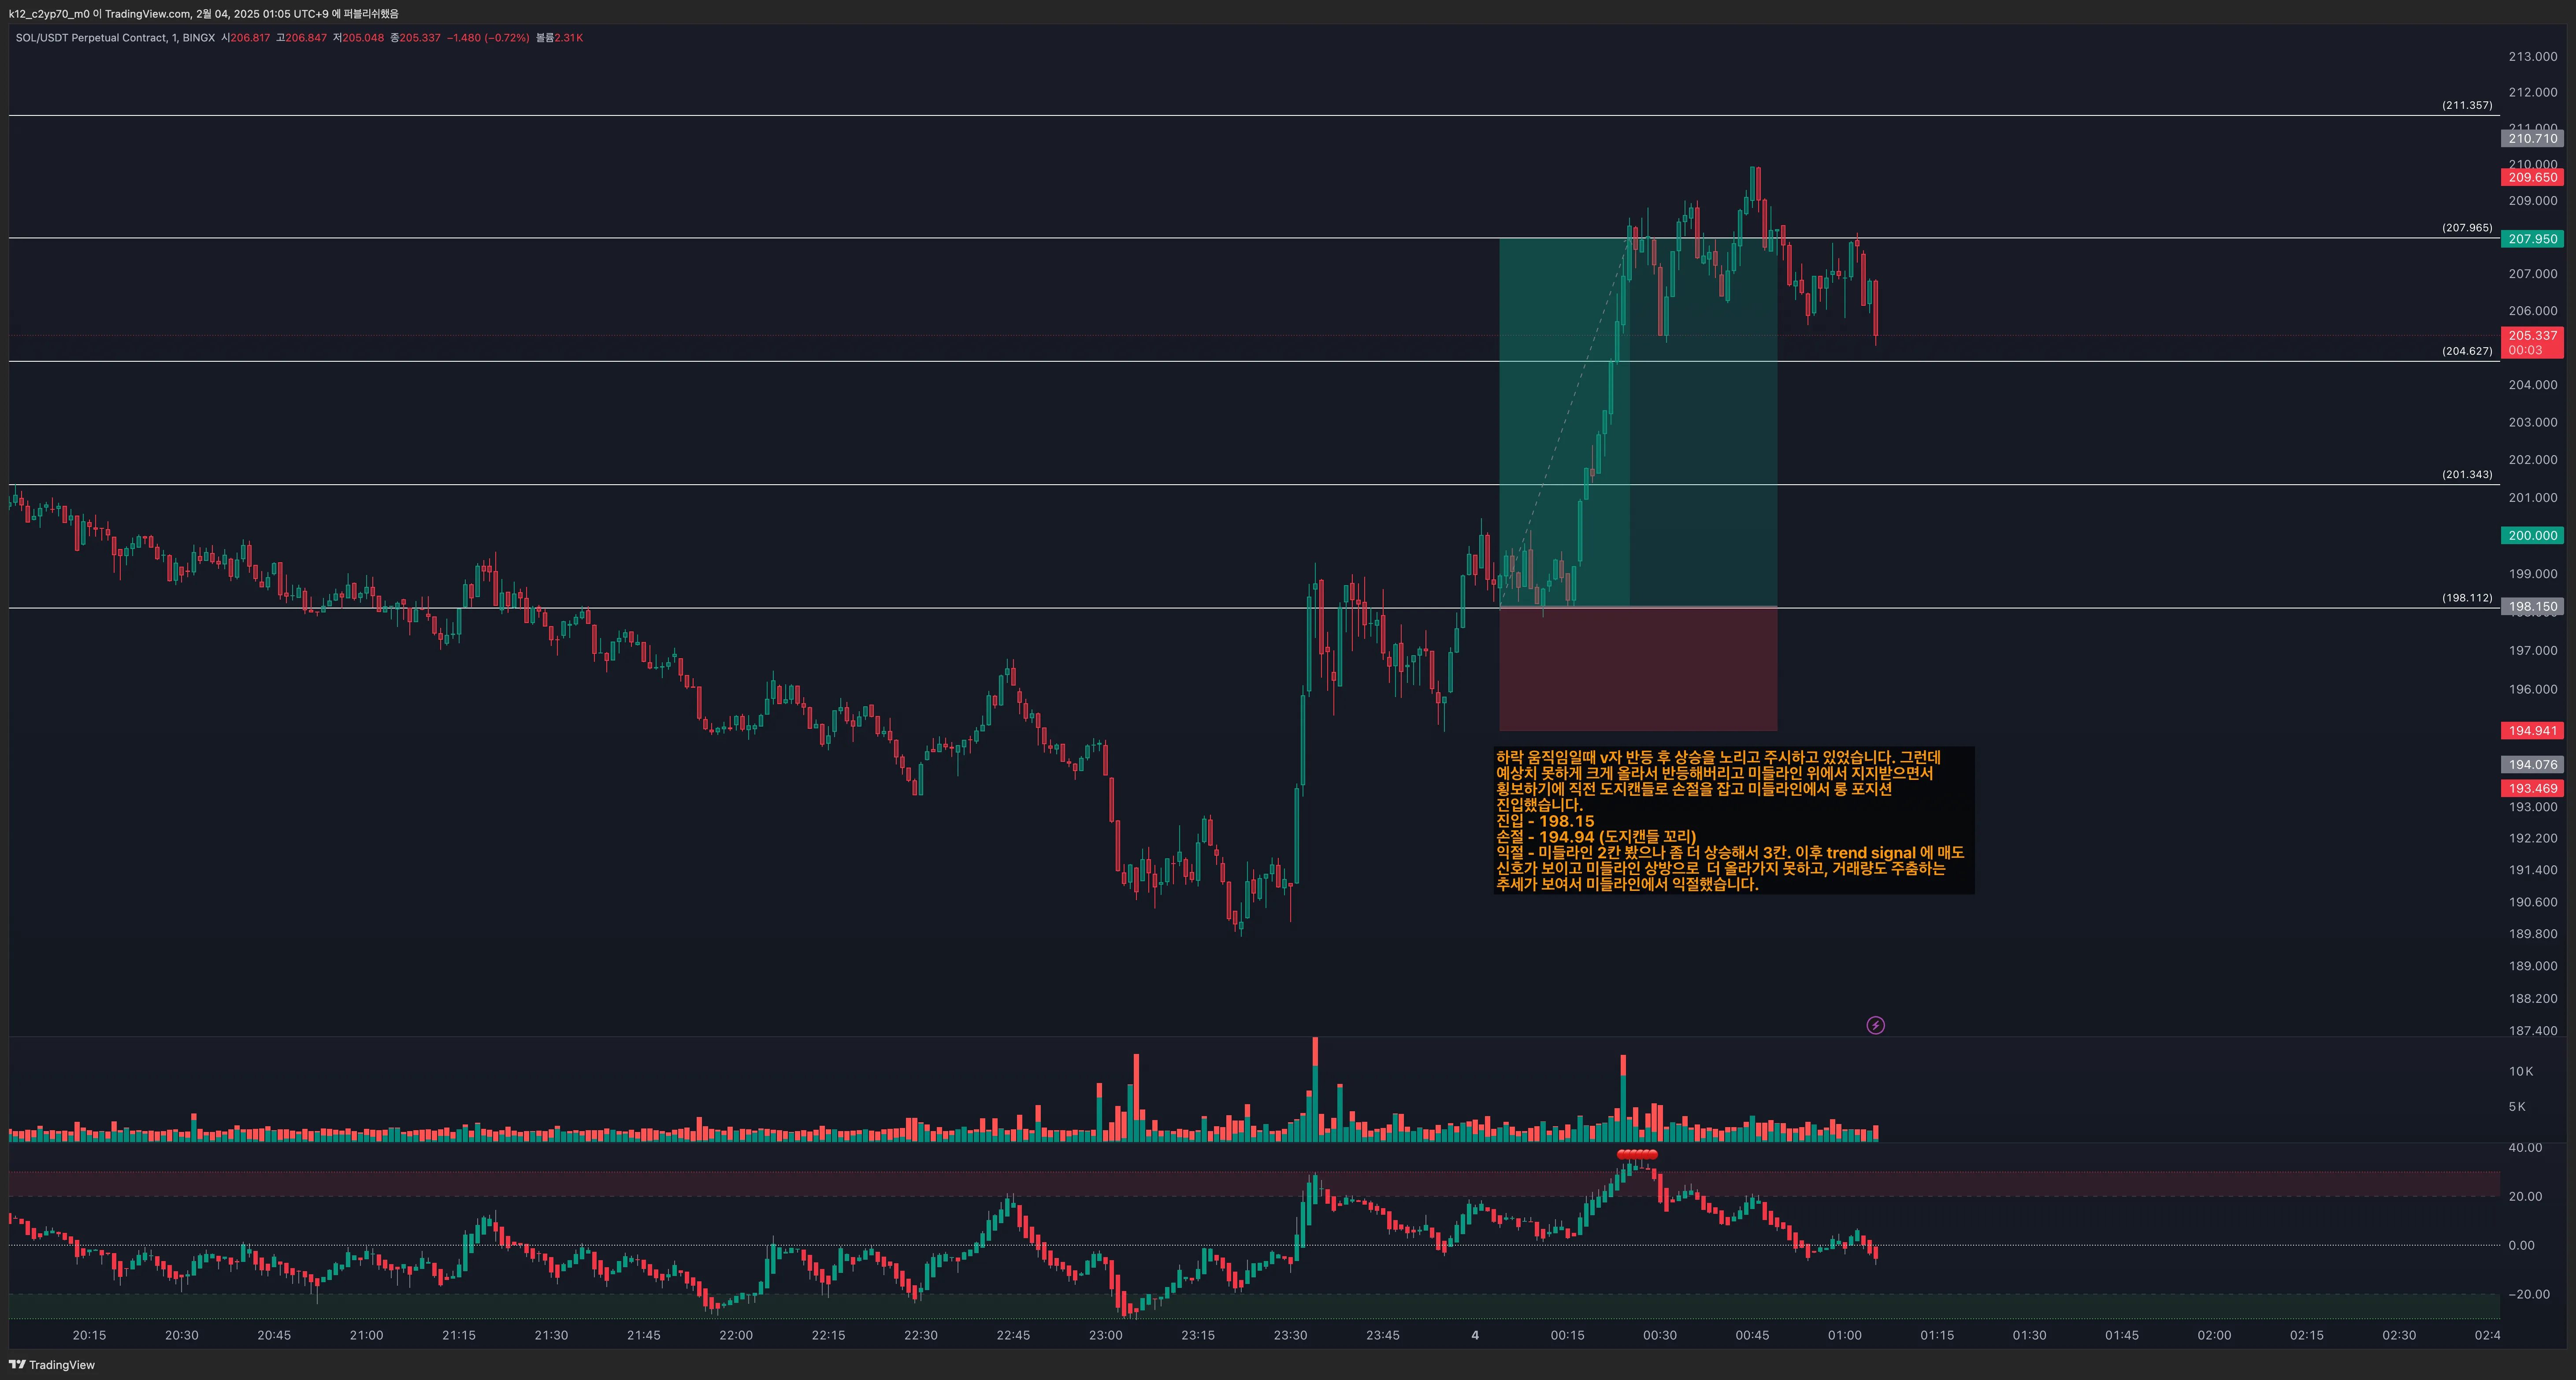This screenshot has width=2576, height=1380.
Task: Click the high value 206.847 in legend
Action: [306, 38]
